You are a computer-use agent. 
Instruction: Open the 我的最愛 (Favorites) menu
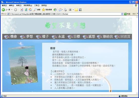coord(28,6)
